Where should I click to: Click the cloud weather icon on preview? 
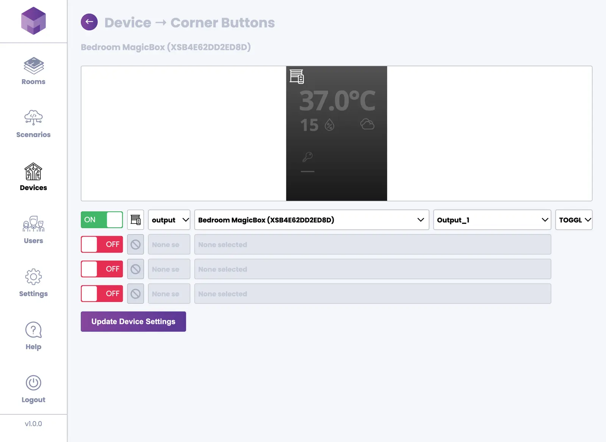(367, 124)
